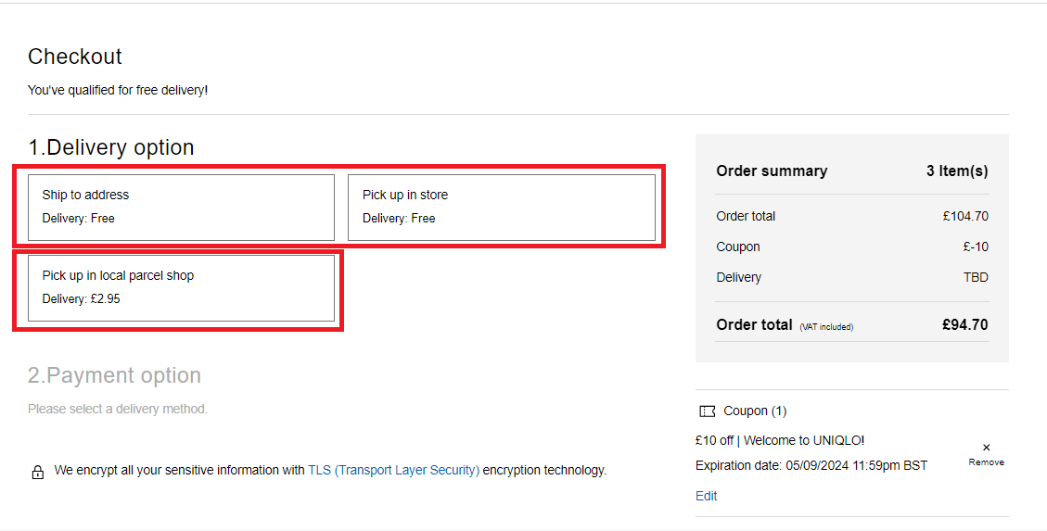Click the Coupon (1) section heading
The image size is (1047, 531).
click(755, 411)
